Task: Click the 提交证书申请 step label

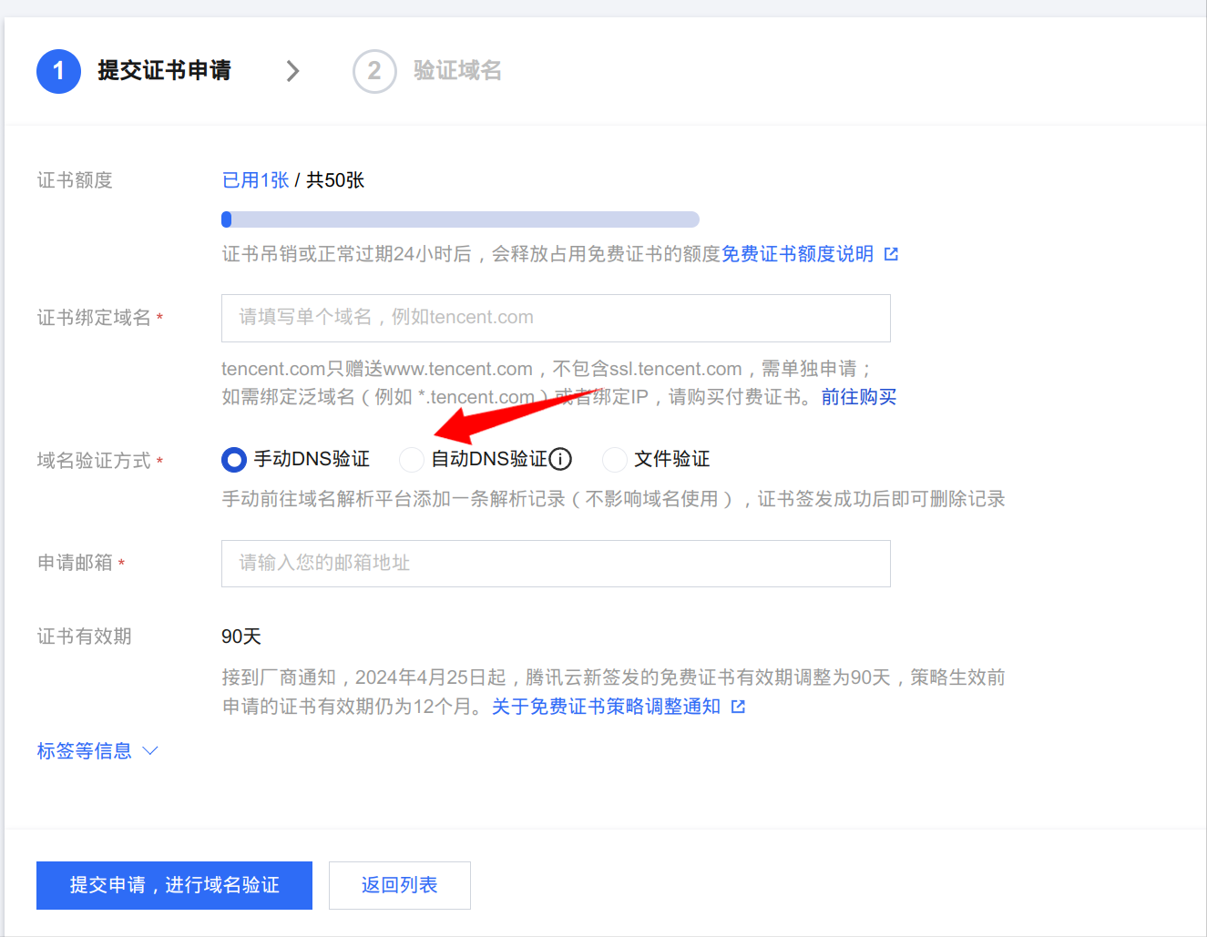Action: click(165, 71)
